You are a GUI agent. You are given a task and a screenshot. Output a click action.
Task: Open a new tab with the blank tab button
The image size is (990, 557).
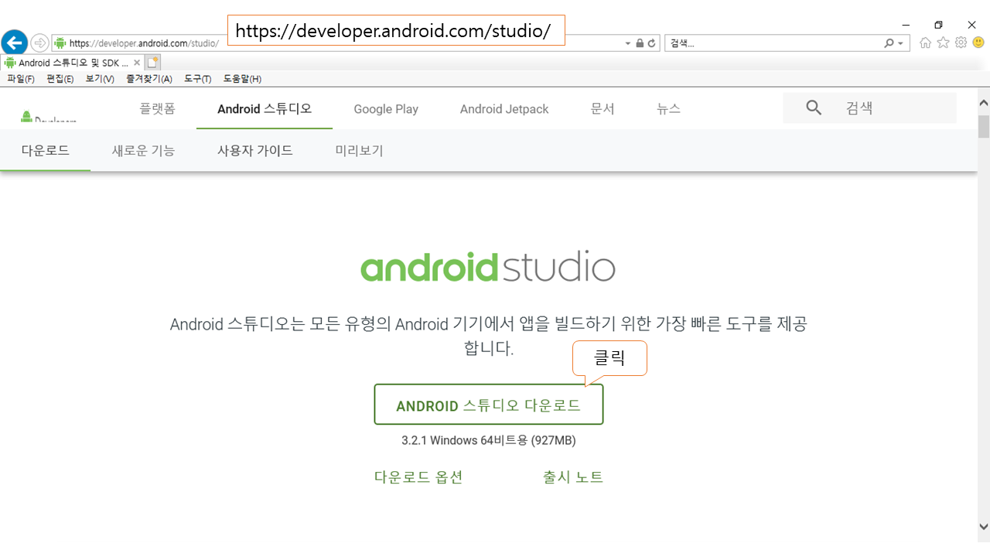pyautogui.click(x=153, y=62)
